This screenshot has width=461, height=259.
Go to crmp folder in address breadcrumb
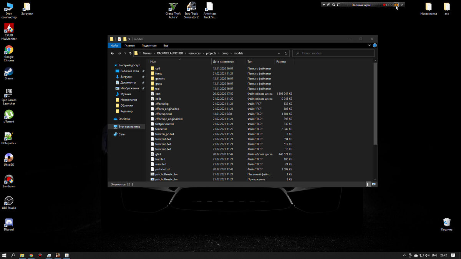225,53
